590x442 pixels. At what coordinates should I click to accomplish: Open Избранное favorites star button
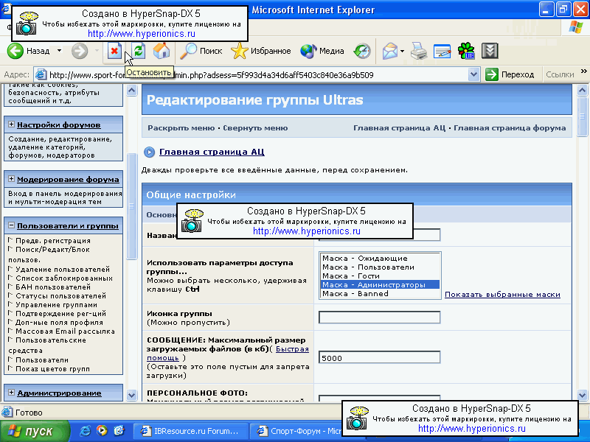(x=261, y=51)
